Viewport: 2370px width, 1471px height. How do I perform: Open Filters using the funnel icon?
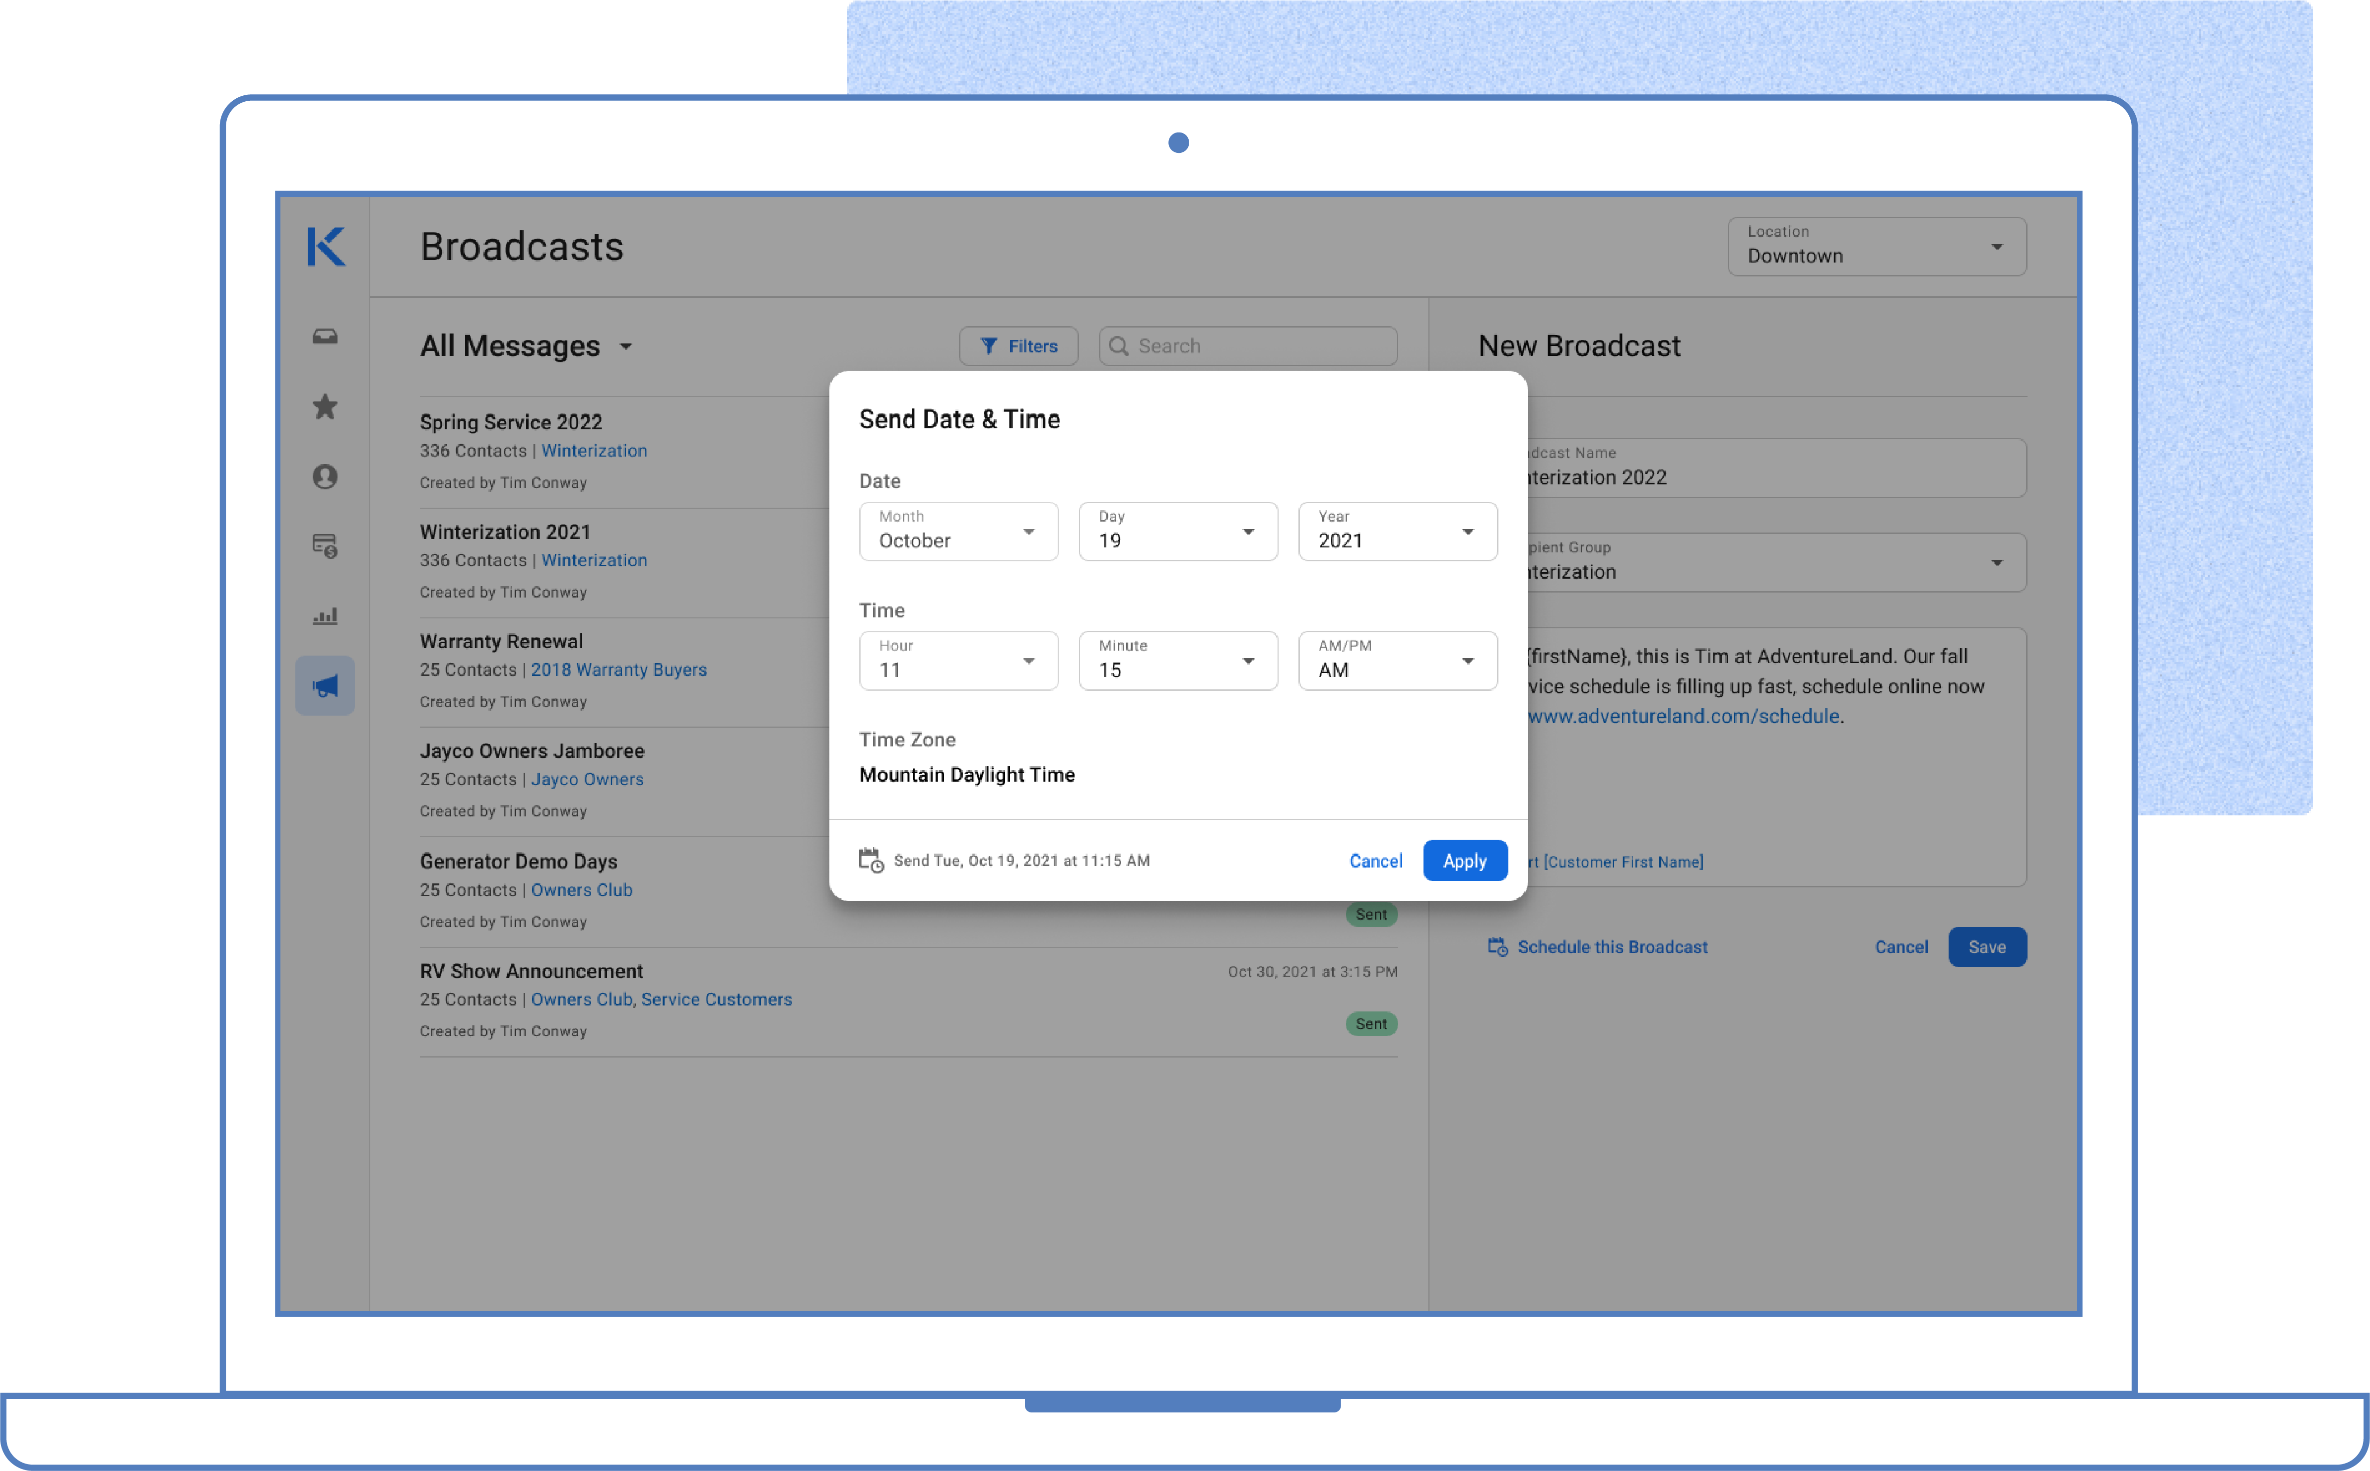pyautogui.click(x=1017, y=345)
